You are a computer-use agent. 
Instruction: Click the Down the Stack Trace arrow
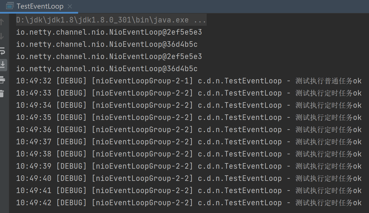(x=2, y=36)
